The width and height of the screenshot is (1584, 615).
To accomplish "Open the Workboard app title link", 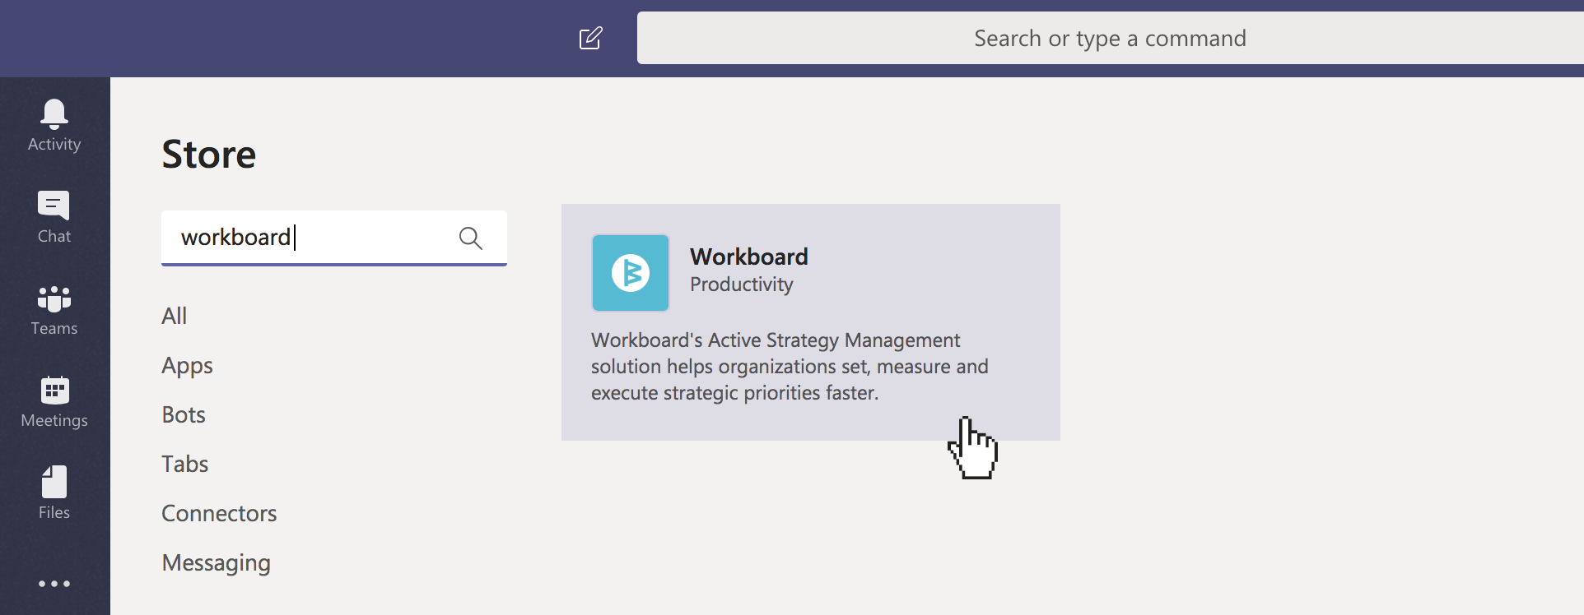I will pos(749,257).
